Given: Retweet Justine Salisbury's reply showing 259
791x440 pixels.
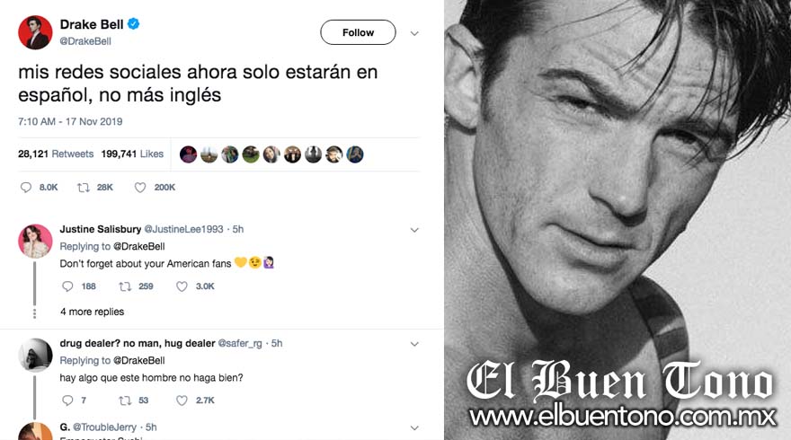Looking at the screenshot, I should tap(125, 286).
